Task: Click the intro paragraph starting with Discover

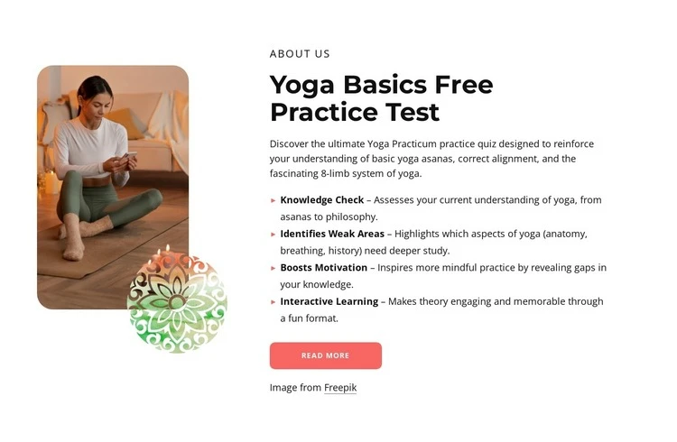Action: pos(431,159)
